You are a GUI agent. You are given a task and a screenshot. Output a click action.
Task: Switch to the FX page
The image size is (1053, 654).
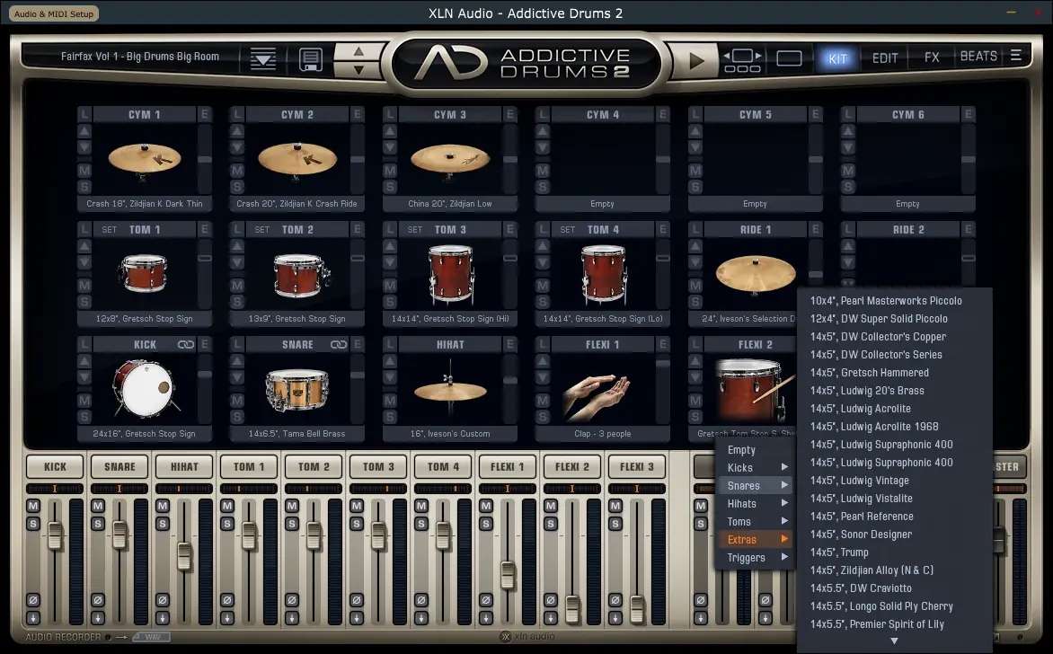(932, 57)
